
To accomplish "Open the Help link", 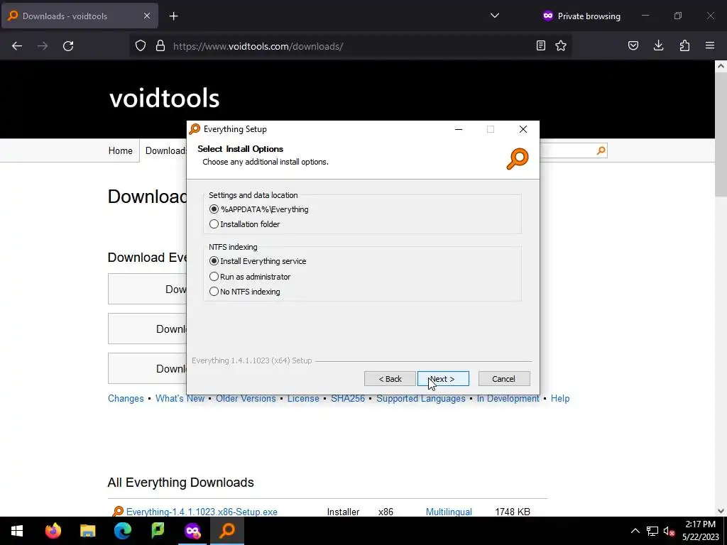I will pos(560,399).
